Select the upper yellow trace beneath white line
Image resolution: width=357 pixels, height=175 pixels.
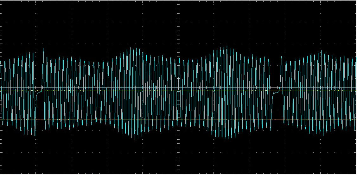[179, 90]
